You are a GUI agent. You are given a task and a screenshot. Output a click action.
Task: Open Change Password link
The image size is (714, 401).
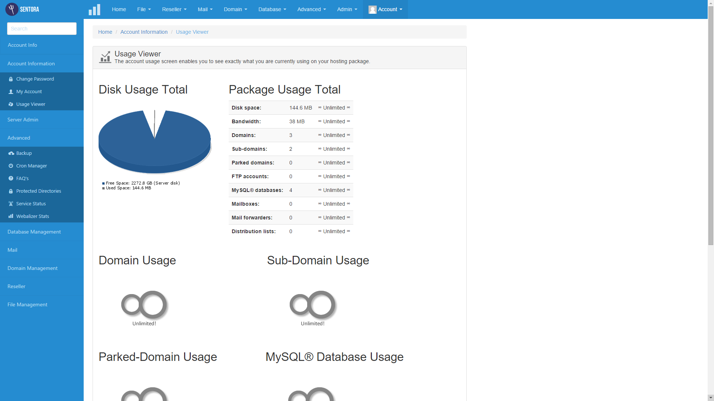coord(35,79)
